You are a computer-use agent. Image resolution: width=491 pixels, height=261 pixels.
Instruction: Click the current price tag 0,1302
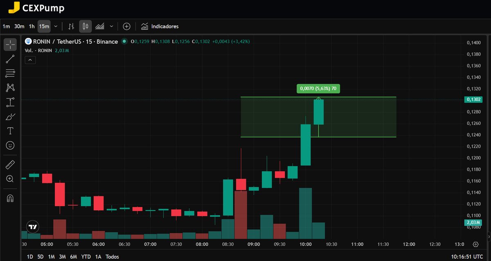click(473, 99)
